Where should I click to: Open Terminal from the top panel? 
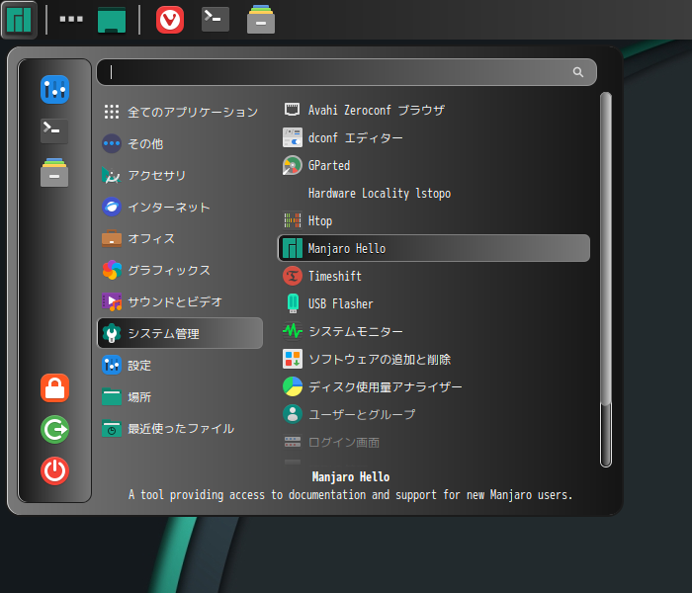(x=216, y=19)
